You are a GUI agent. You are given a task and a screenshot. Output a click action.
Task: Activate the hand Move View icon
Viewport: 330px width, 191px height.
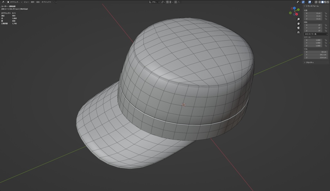coord(298,24)
